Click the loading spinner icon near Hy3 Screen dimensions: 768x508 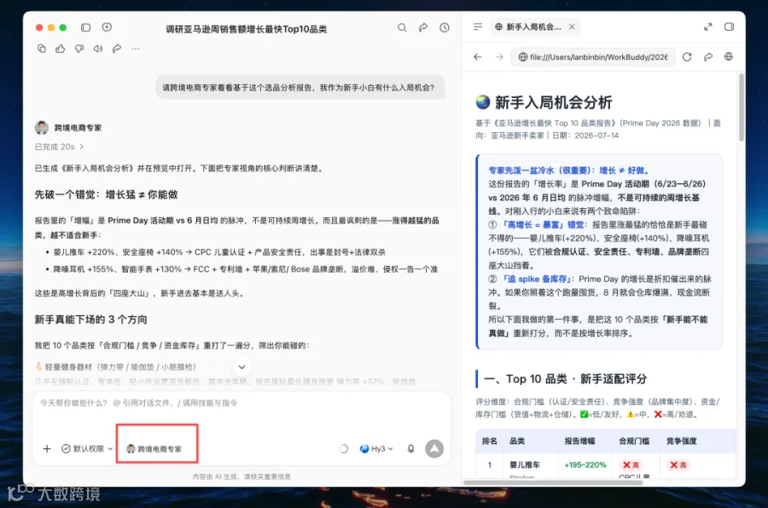(343, 449)
